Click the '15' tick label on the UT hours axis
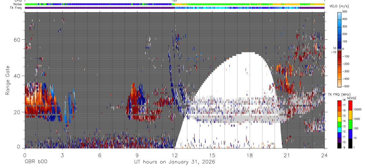Screen dimensions: 365x168 (212, 155)
